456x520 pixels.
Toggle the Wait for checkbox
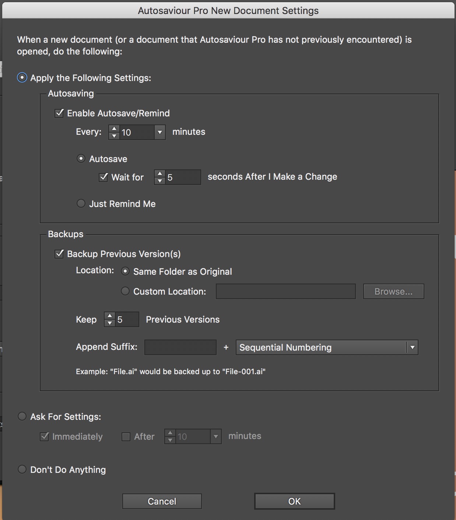(x=104, y=177)
